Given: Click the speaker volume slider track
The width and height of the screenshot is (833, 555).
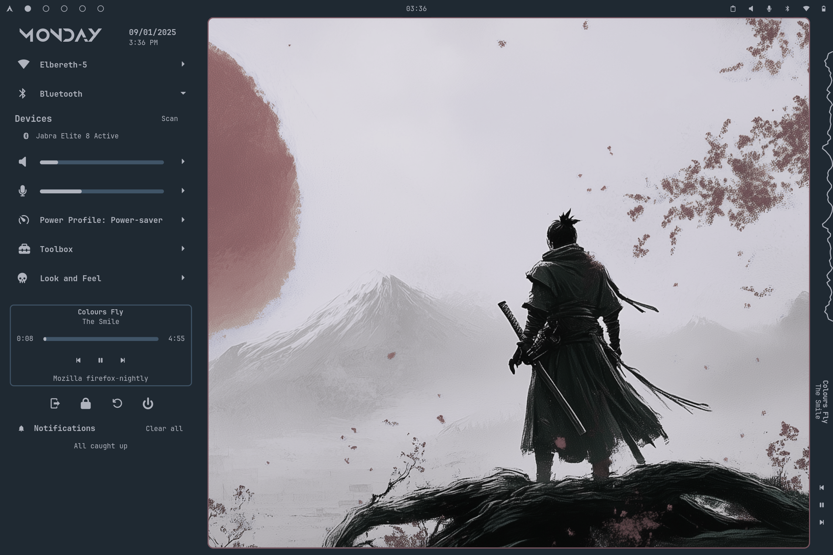Looking at the screenshot, I should pos(111,162).
